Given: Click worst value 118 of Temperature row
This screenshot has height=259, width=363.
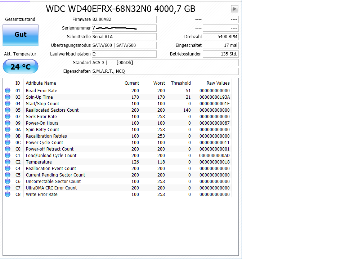Looking at the screenshot, I should tap(161, 162).
